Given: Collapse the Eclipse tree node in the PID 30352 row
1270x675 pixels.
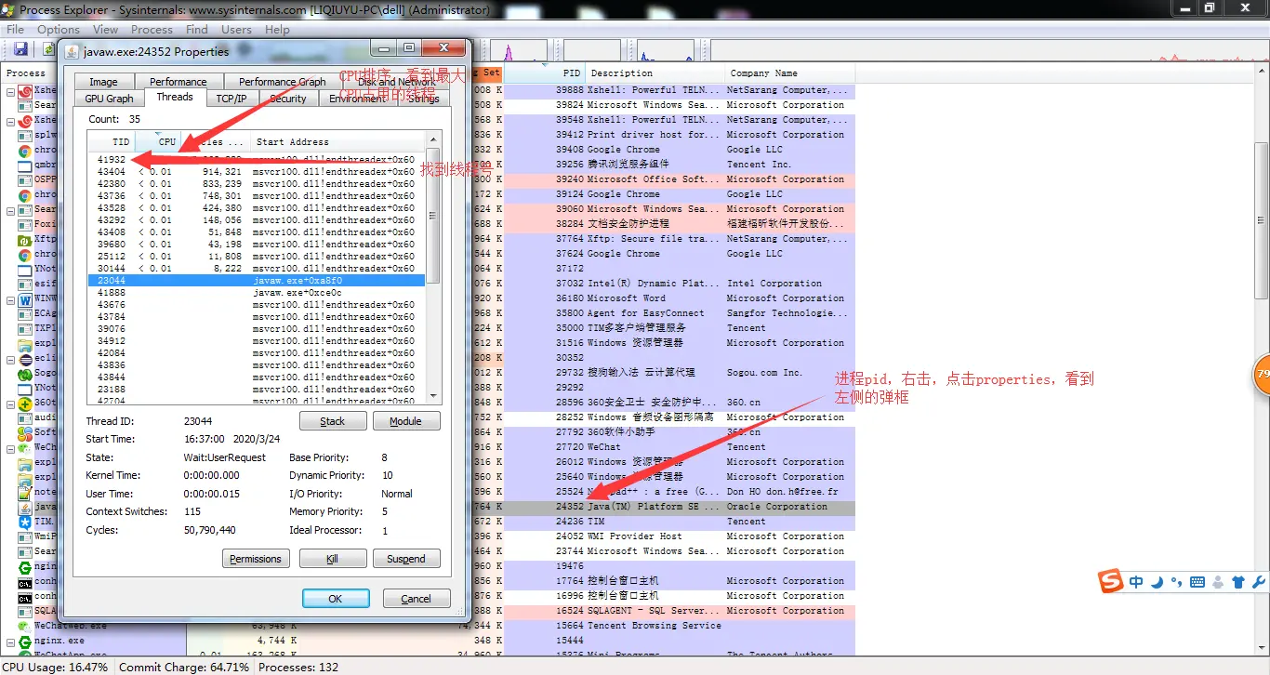Looking at the screenshot, I should pos(10,358).
